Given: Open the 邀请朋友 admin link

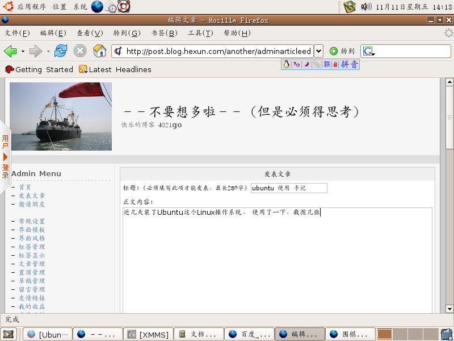Looking at the screenshot, I should click(32, 204).
